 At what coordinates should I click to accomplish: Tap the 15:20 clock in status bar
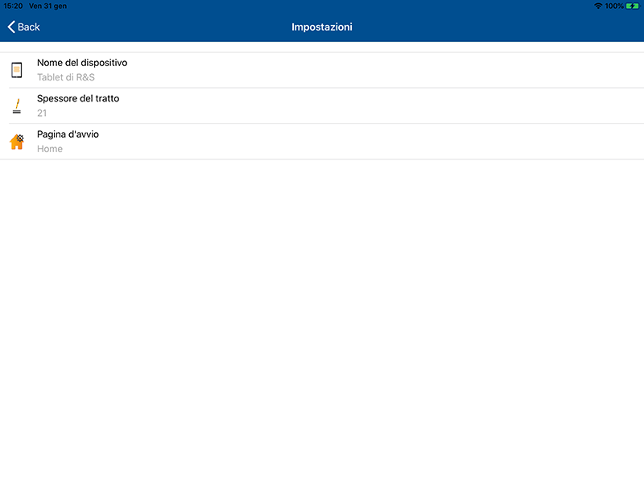(x=13, y=6)
